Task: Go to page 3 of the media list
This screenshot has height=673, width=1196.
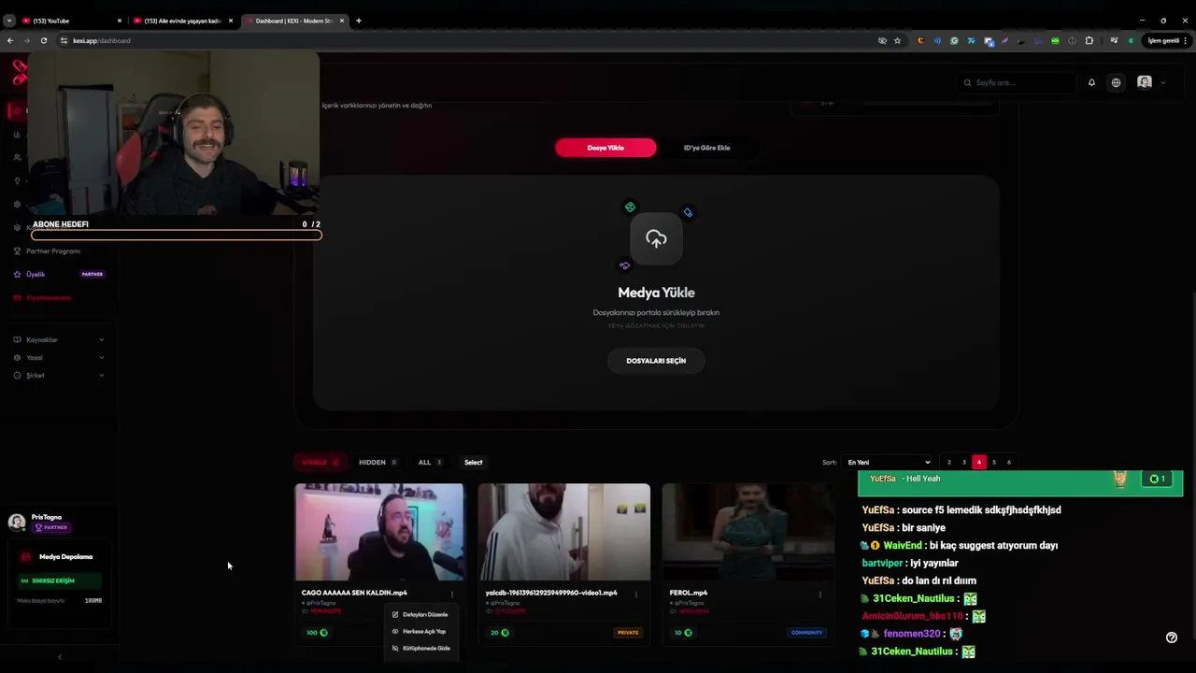Action: pyautogui.click(x=964, y=462)
